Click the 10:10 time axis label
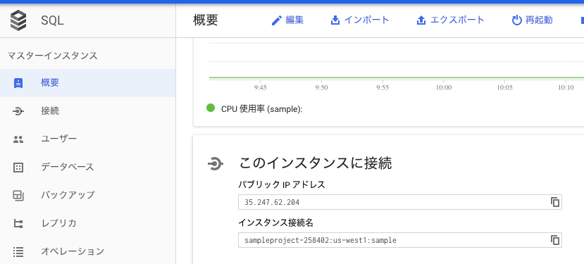 (x=566, y=88)
